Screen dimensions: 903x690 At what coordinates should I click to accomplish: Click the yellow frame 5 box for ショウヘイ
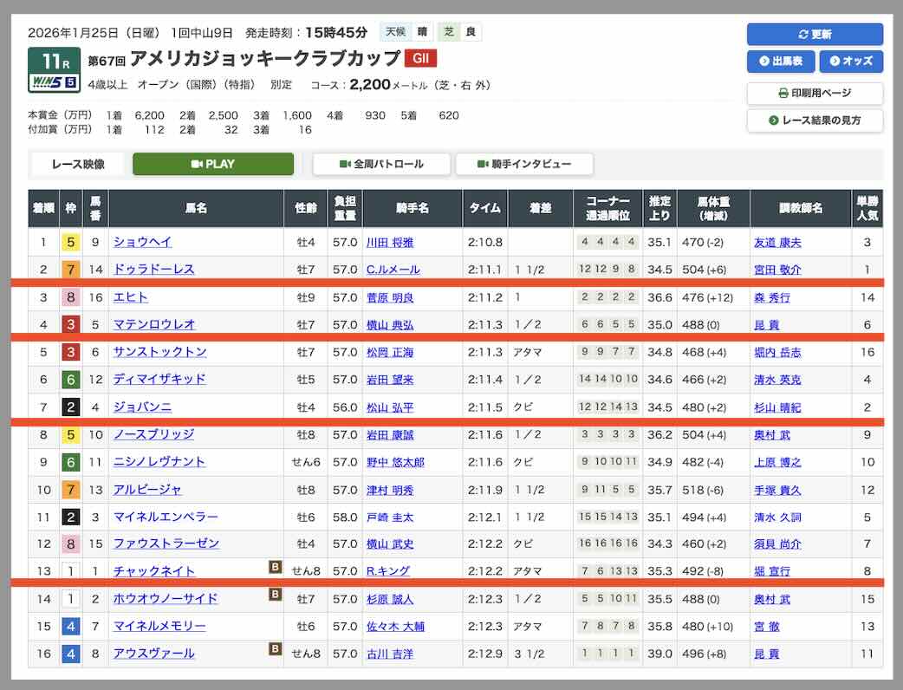point(71,242)
